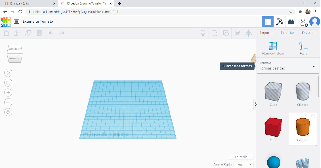Image resolution: width=321 pixels, height=168 pixels.
Task: Open the Regla (ruler) tool
Action: coord(303,49)
